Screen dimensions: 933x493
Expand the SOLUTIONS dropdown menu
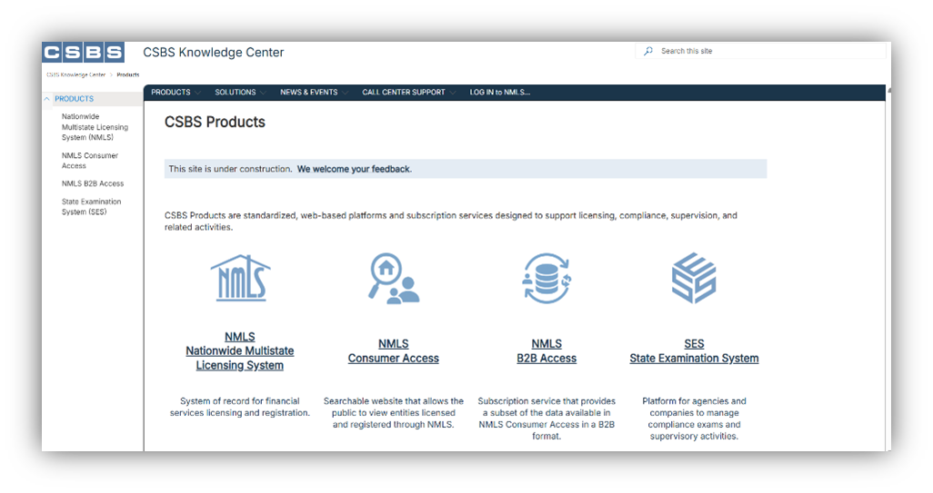coord(240,93)
